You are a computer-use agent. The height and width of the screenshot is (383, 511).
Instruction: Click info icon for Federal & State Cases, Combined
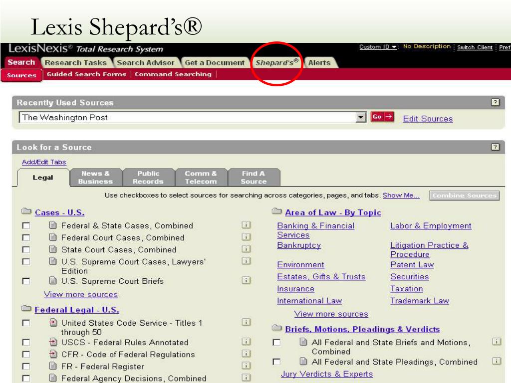pos(245,226)
